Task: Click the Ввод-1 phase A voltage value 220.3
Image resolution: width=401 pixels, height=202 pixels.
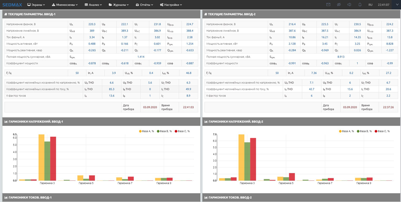Action: coord(92,24)
